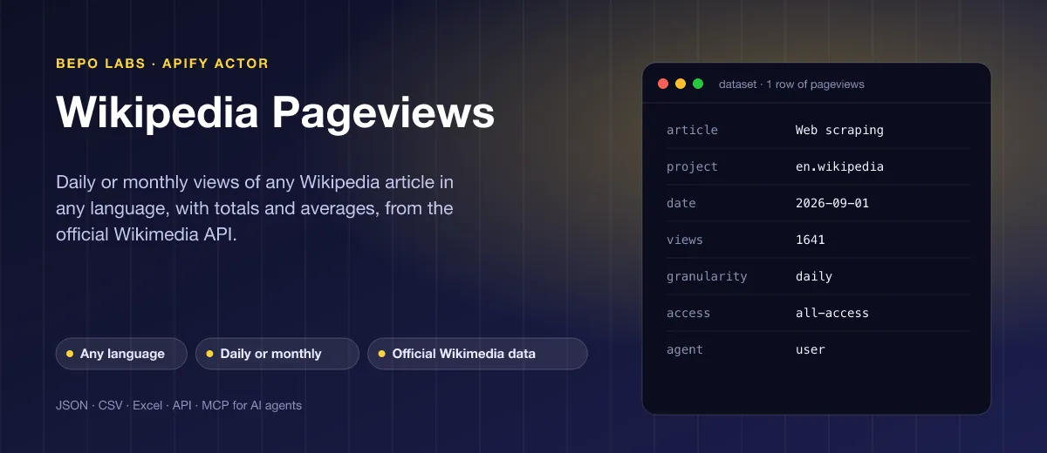Click the yellow minimize dot on the dataset window
1047x453 pixels.
681,84
